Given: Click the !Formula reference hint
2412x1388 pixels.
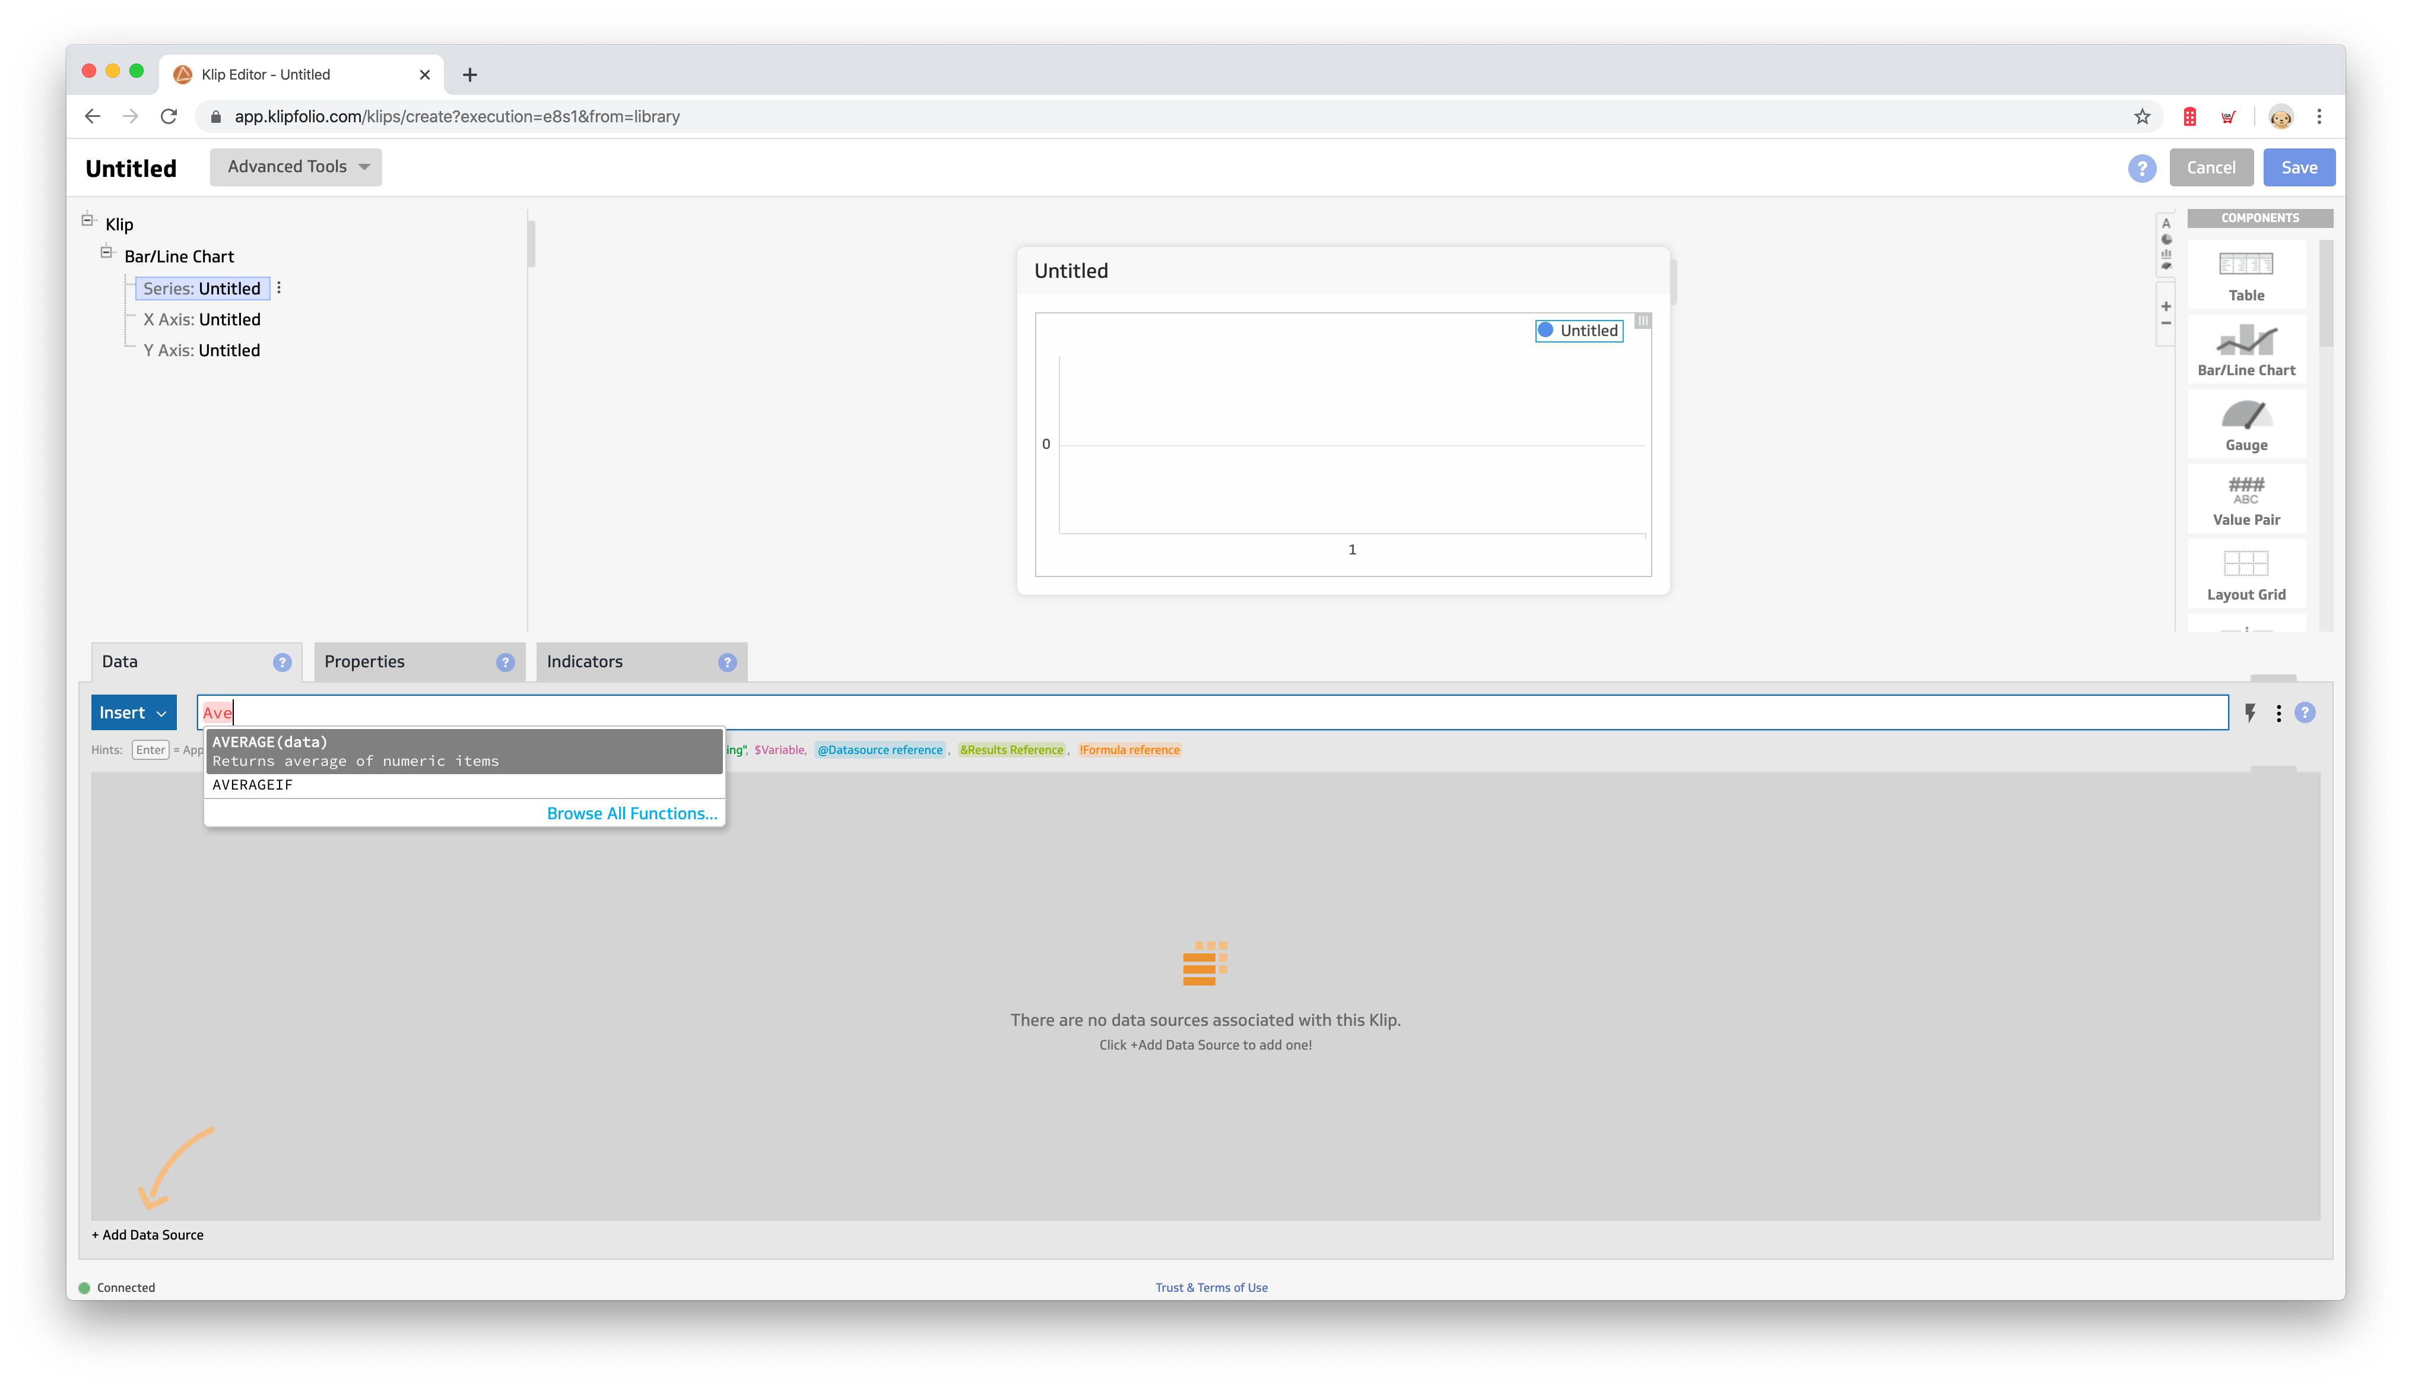Looking at the screenshot, I should tap(1129, 750).
